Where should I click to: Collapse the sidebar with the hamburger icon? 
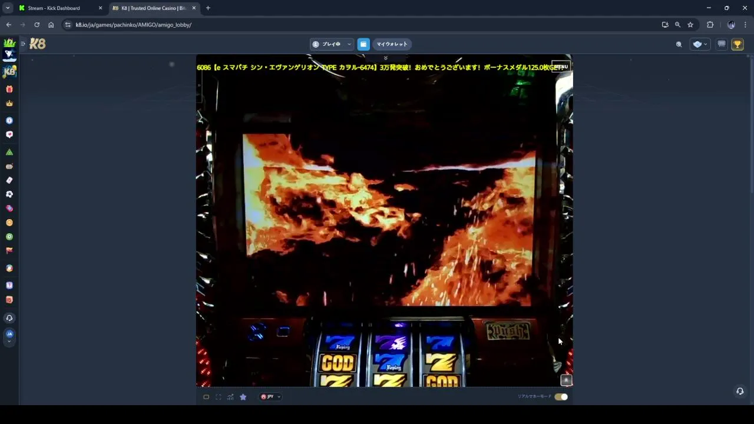[x=23, y=44]
